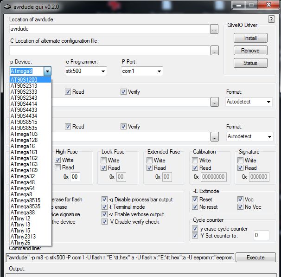Toggle Signature Read checkbox

pos(240,168)
